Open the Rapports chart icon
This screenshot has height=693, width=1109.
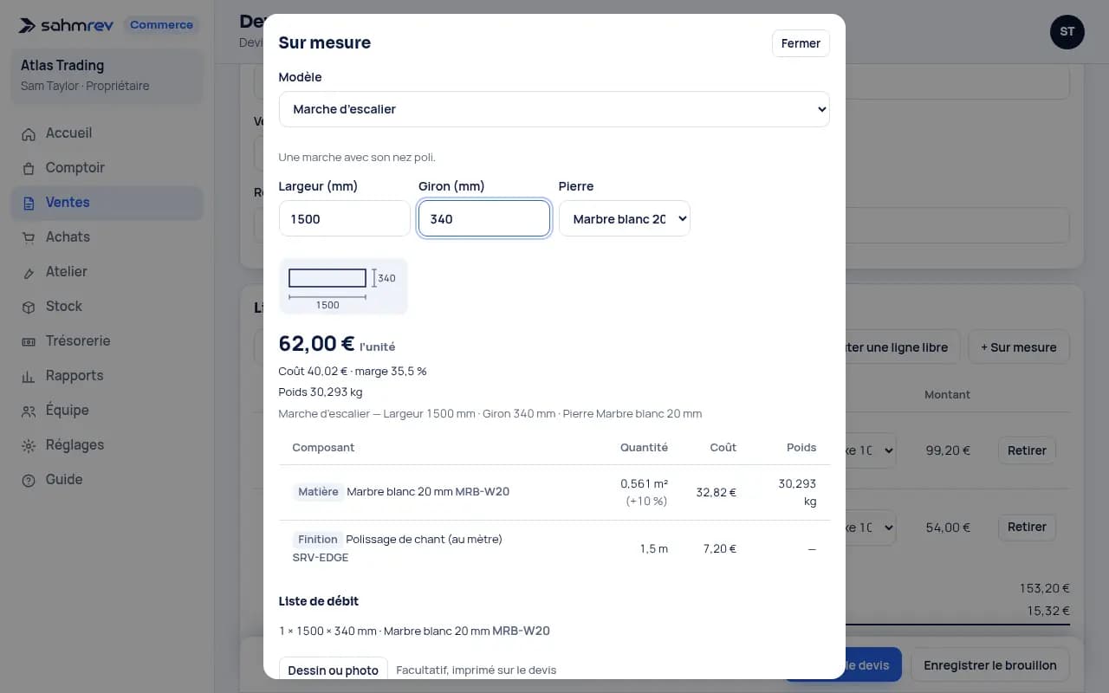coord(29,376)
